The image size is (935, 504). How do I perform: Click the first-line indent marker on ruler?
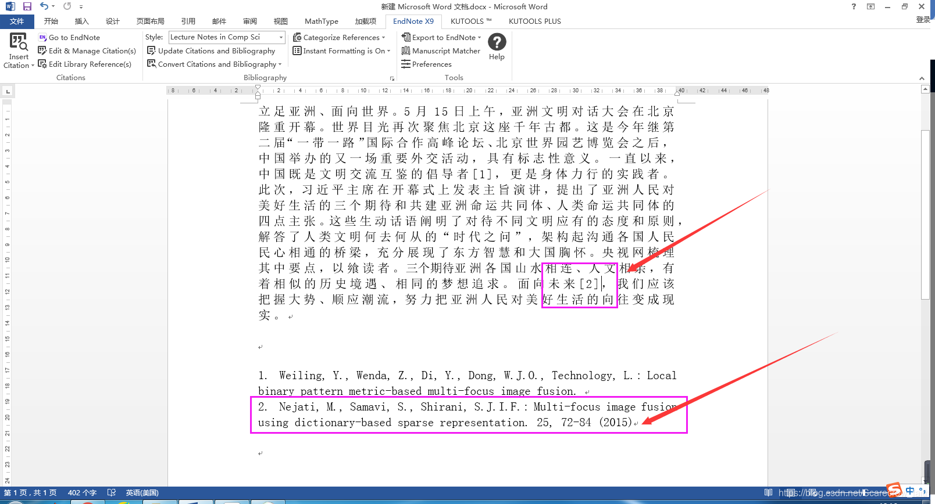tap(258, 88)
